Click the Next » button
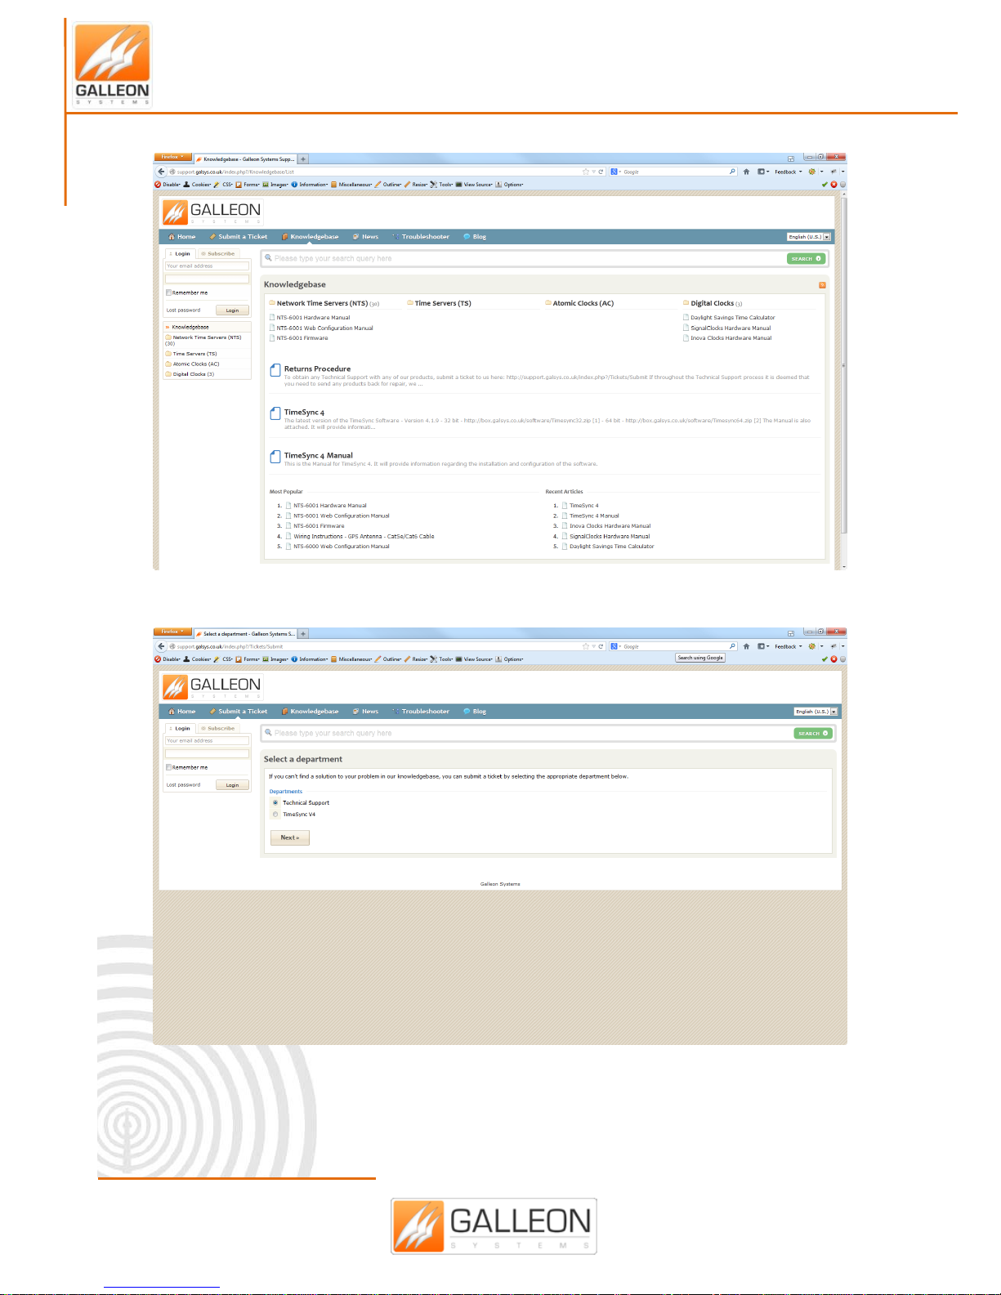Screen dimensions: 1001x1295 290,837
